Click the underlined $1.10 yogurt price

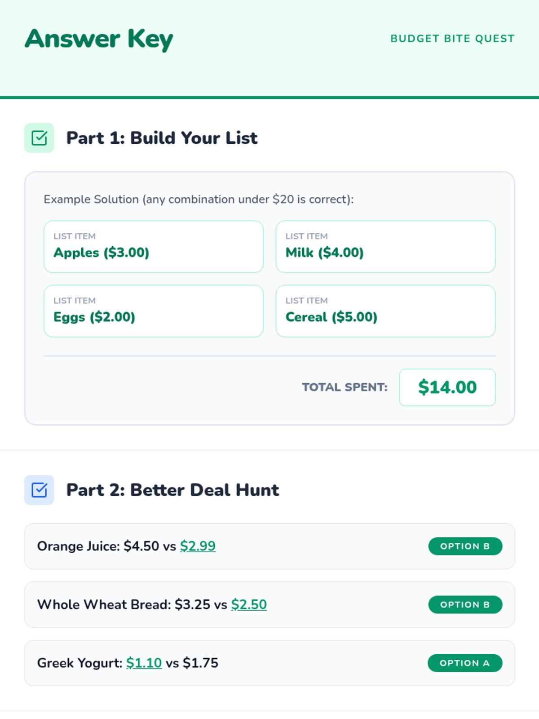pyautogui.click(x=144, y=663)
